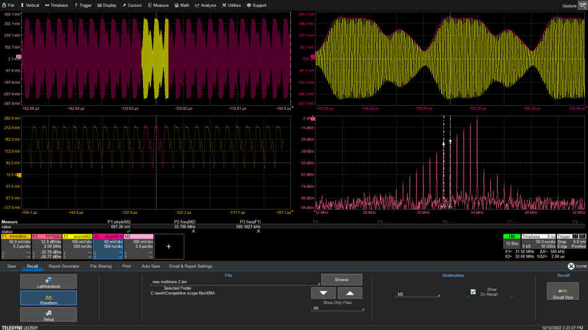Move to the next file with down arrow
Viewport: 588px width, 330px height.
pos(323,294)
